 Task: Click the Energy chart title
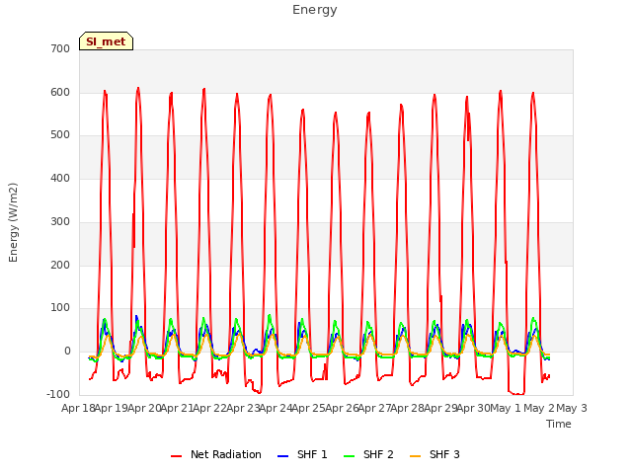click(315, 10)
